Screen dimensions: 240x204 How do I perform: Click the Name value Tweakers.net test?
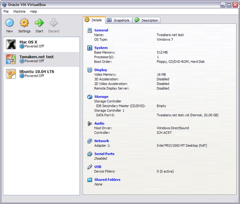(x=170, y=35)
